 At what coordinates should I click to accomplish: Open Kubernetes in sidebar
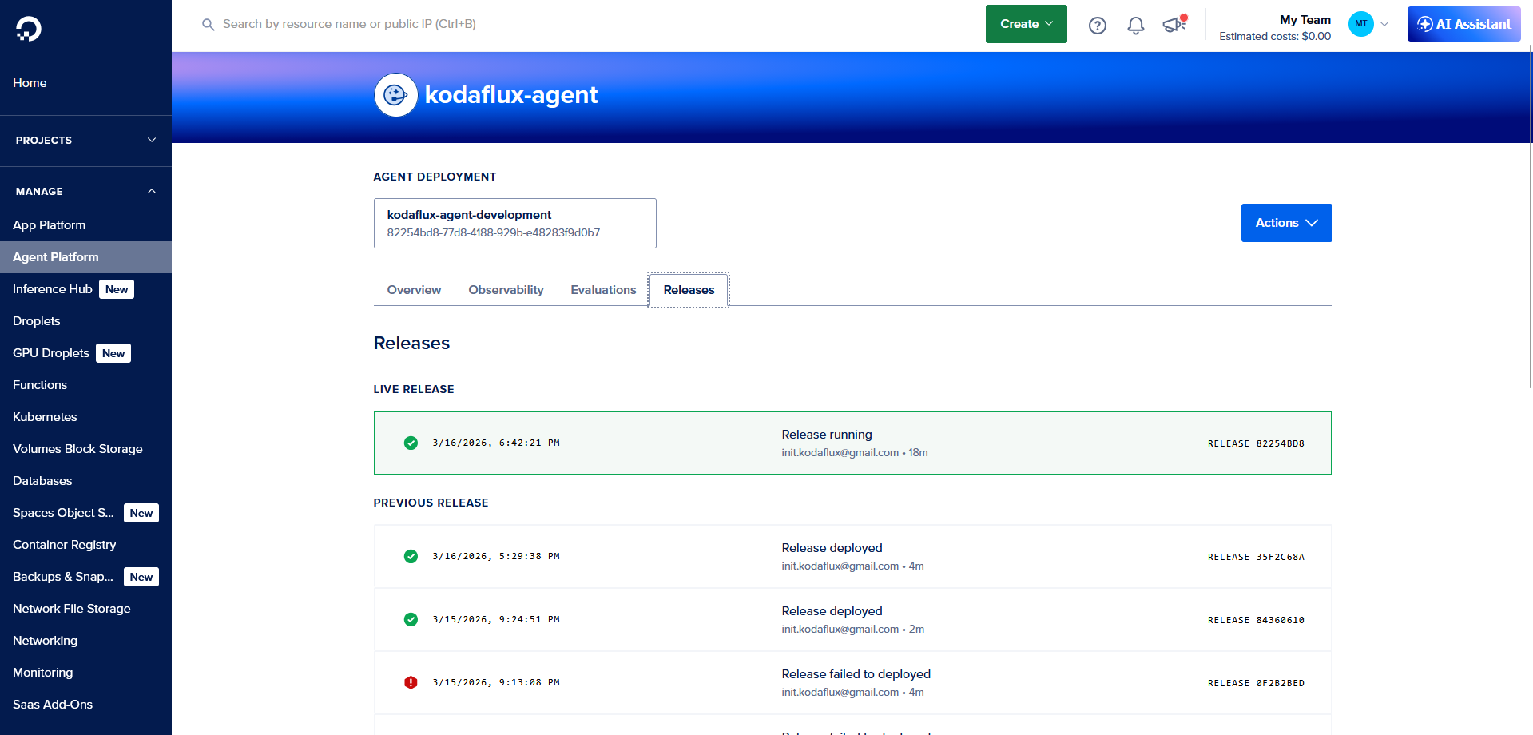click(x=45, y=417)
